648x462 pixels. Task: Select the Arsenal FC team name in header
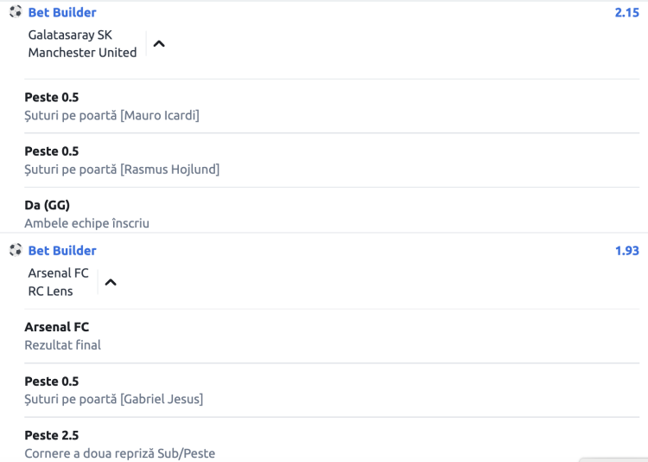58,273
